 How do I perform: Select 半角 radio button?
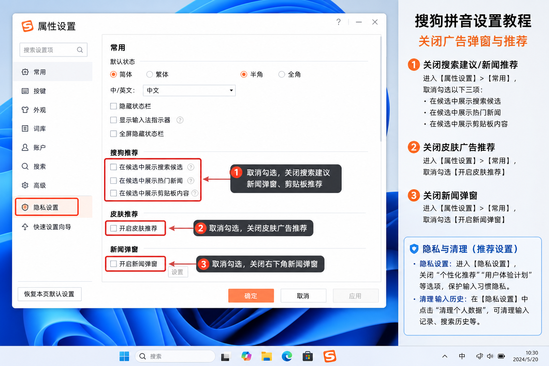(244, 74)
